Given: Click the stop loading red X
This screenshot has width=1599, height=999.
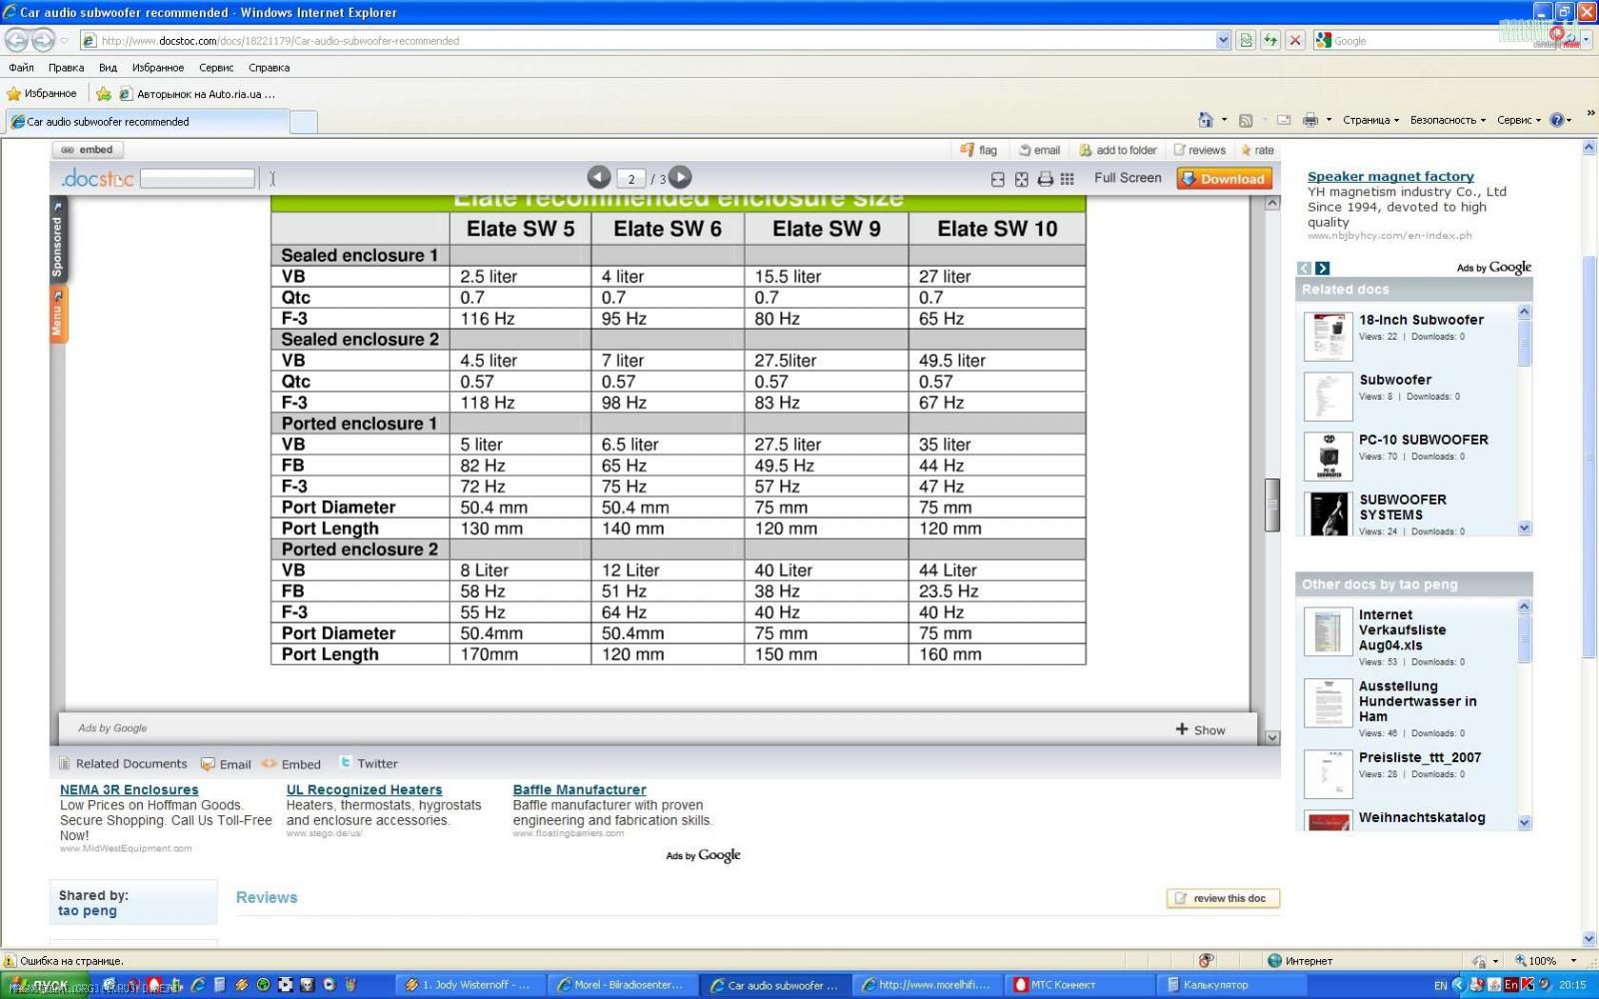Looking at the screenshot, I should point(1295,40).
